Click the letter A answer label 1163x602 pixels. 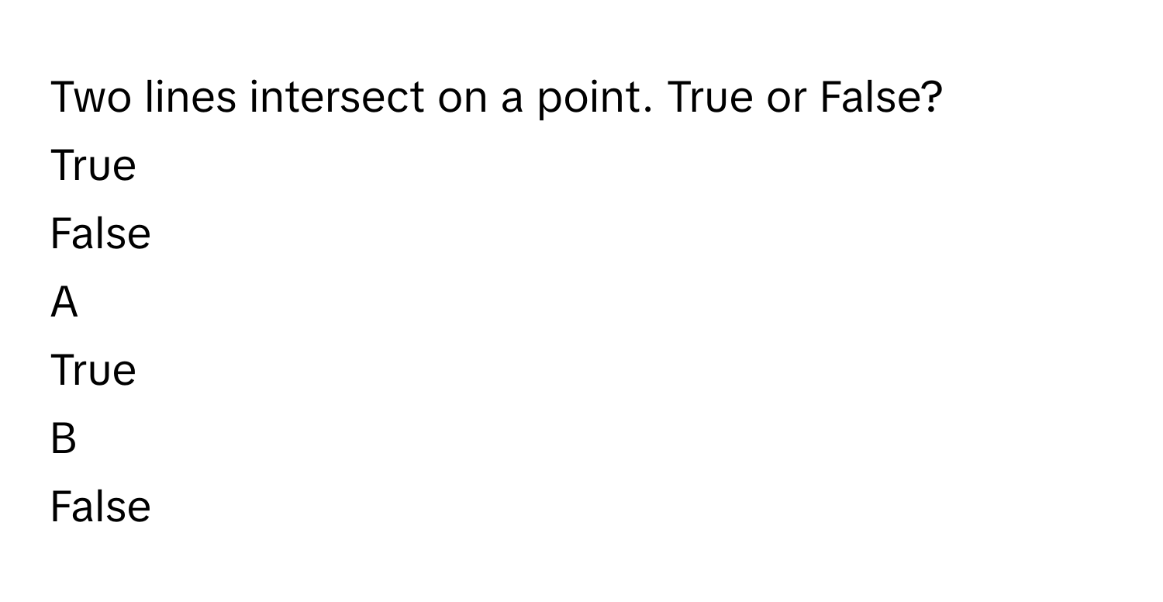click(x=64, y=303)
